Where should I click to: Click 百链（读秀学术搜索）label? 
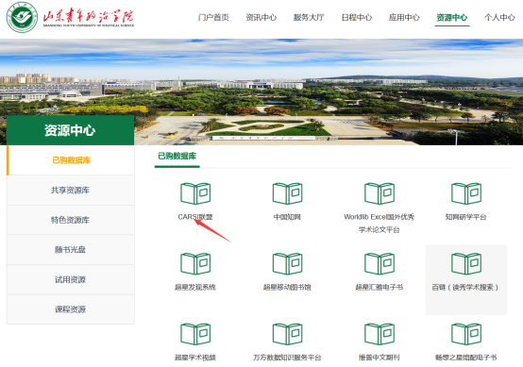(x=465, y=287)
